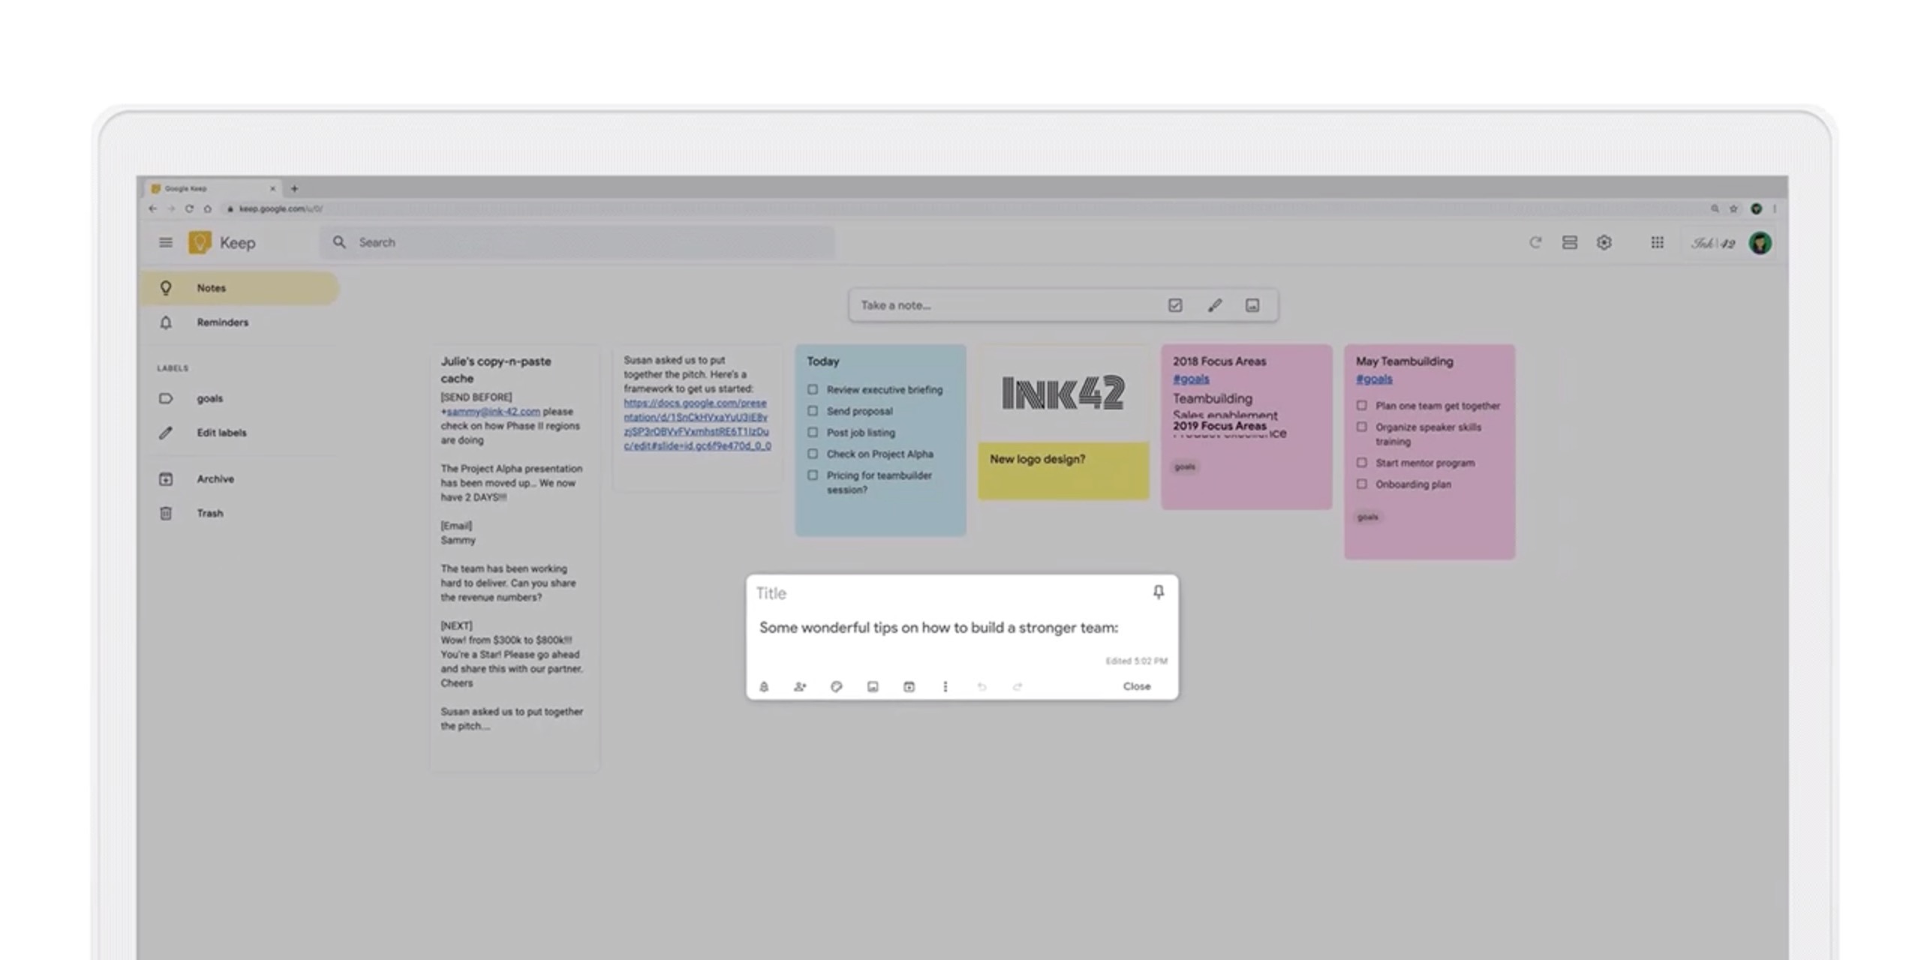Open more options on the note

(x=945, y=686)
